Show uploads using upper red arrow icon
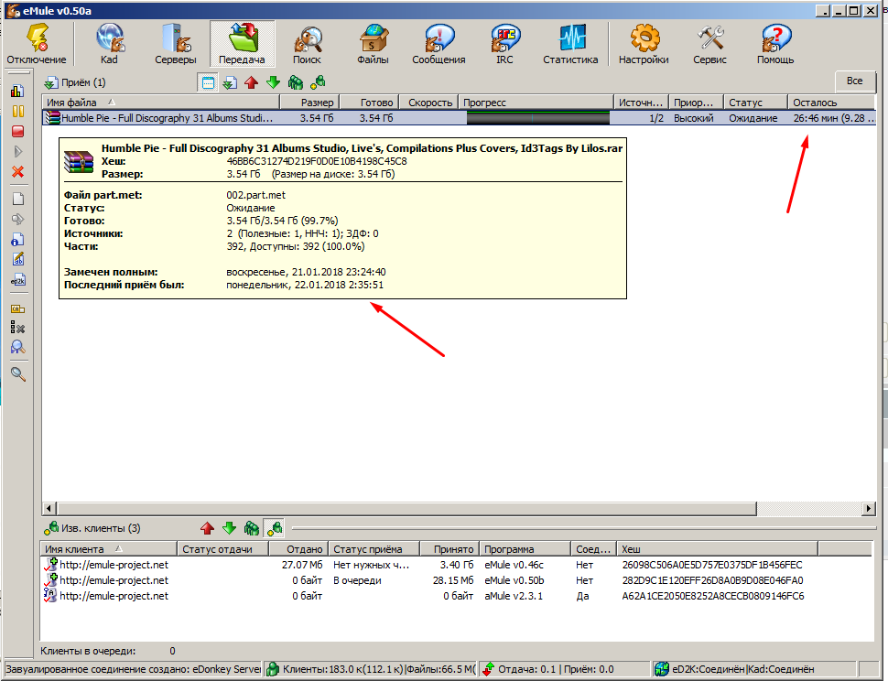This screenshot has height=681, width=888. point(252,82)
